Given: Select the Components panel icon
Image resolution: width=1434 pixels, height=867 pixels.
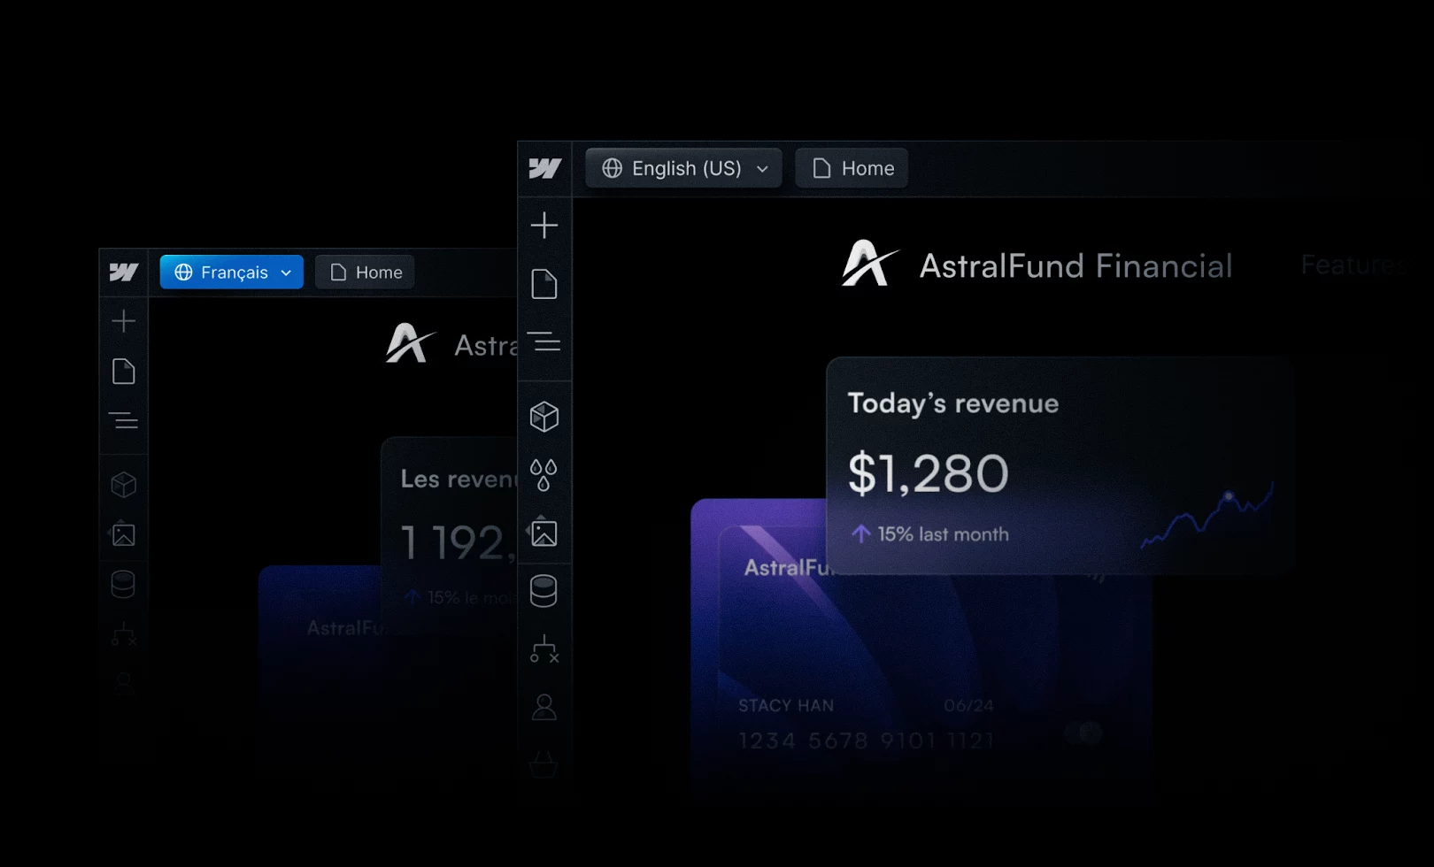Looking at the screenshot, I should point(544,416).
